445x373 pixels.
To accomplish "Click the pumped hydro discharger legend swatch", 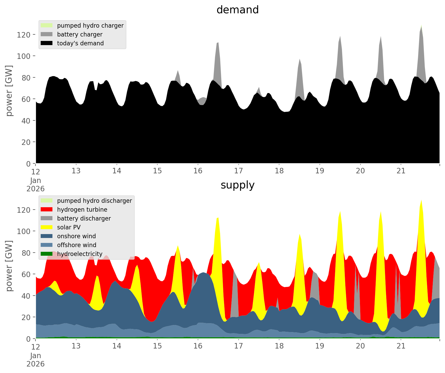I will (47, 201).
